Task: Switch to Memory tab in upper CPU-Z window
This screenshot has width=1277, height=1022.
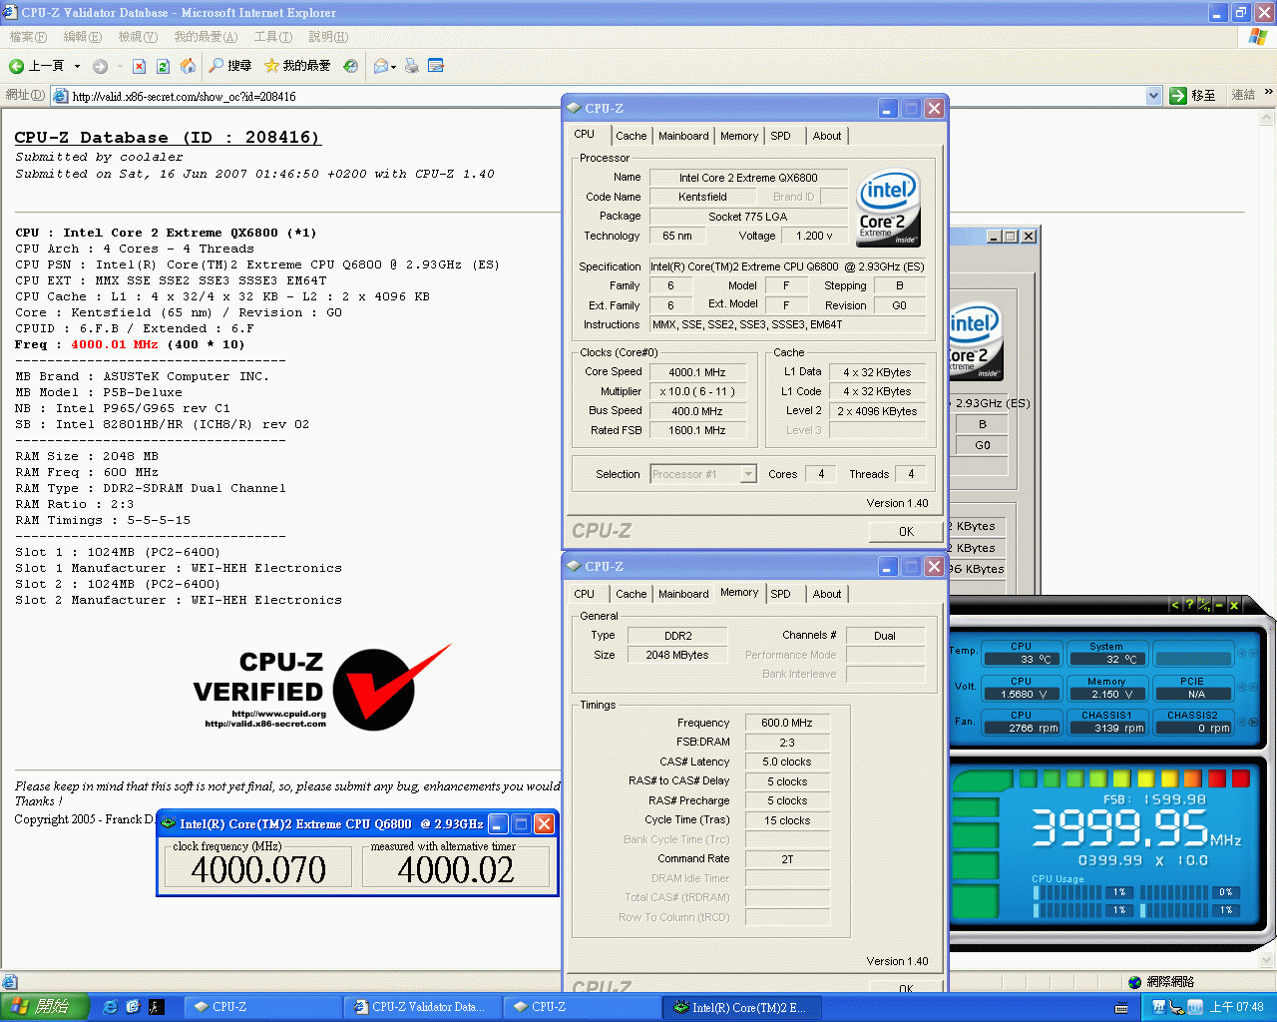Action: coord(739,136)
